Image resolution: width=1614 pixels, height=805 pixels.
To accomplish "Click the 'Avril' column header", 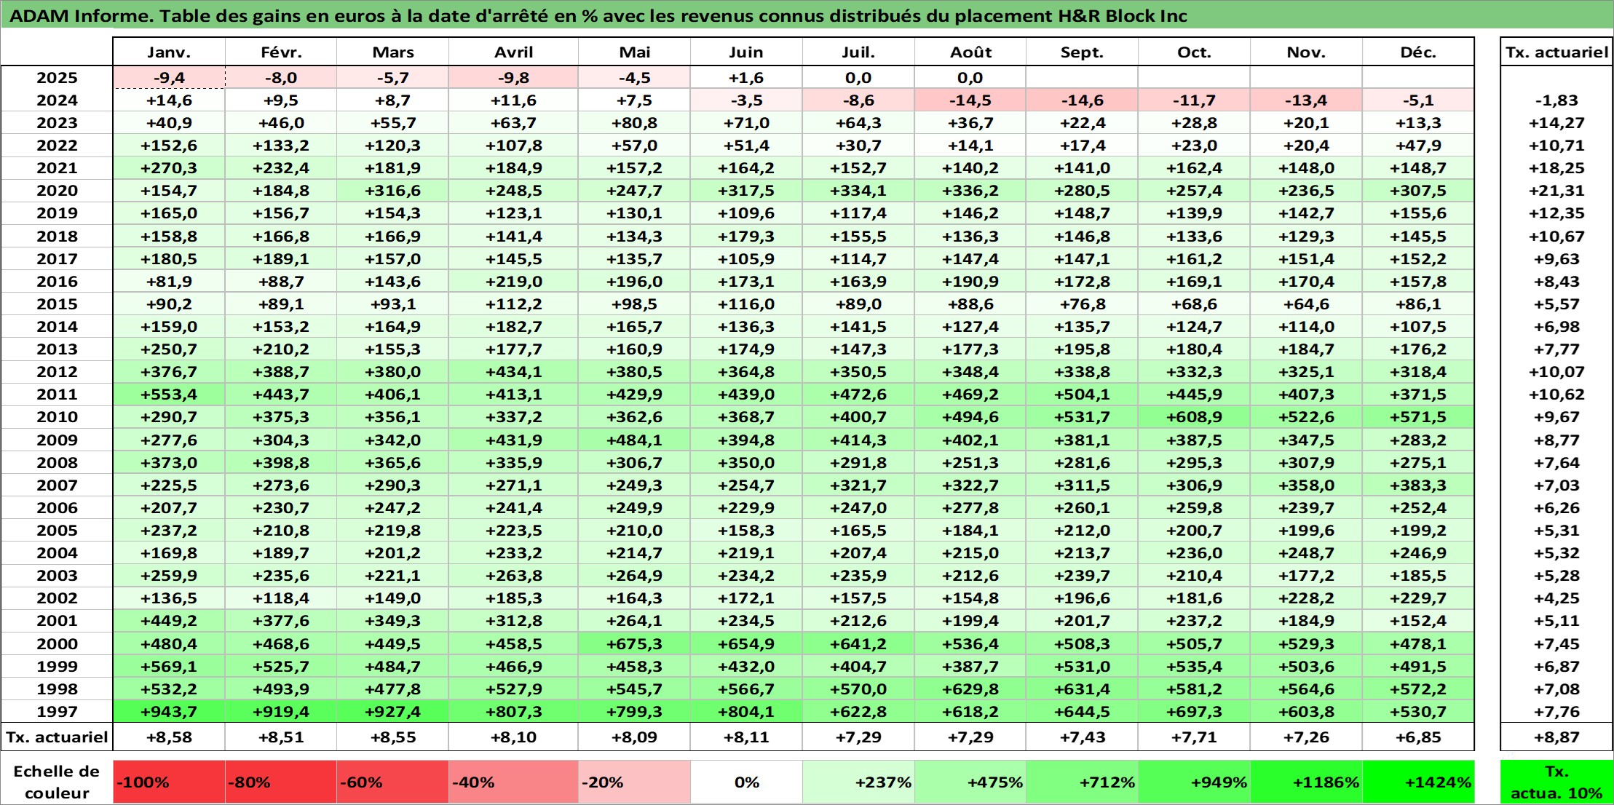I will point(513,52).
